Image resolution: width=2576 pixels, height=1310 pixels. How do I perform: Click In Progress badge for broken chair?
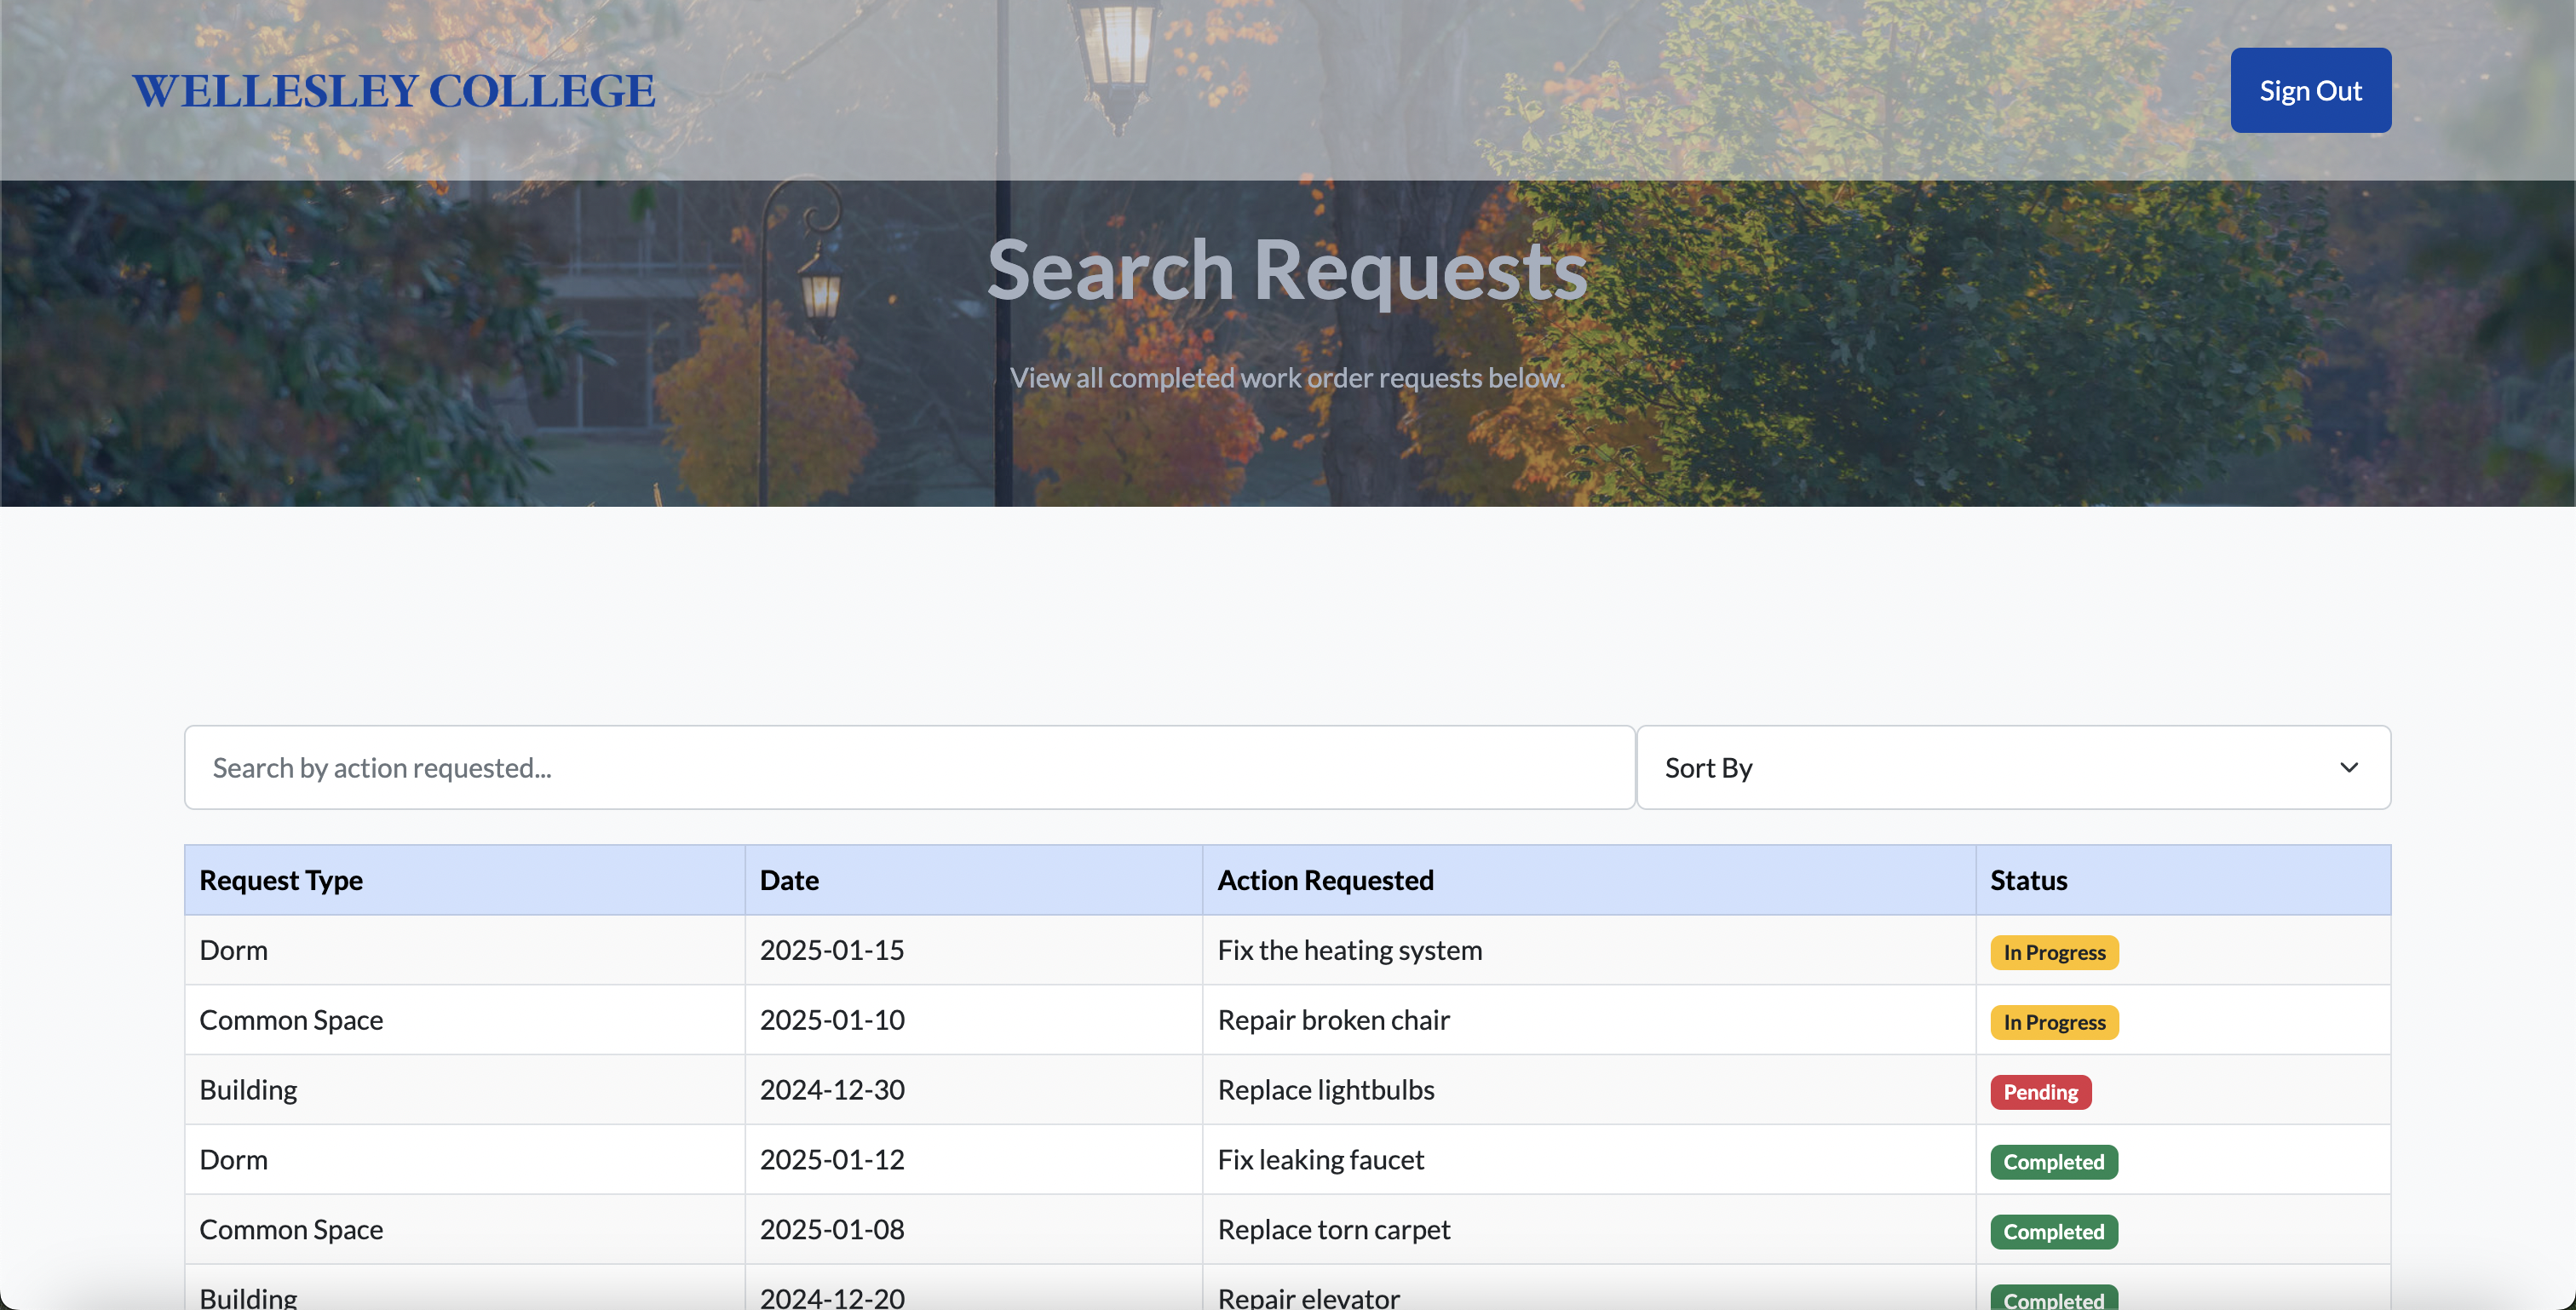[x=2054, y=1022]
